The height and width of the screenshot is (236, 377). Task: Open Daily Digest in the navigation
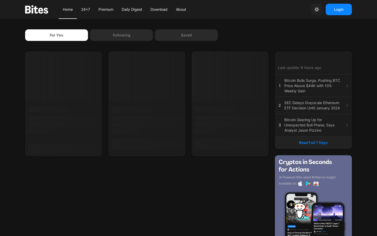coord(132,9)
